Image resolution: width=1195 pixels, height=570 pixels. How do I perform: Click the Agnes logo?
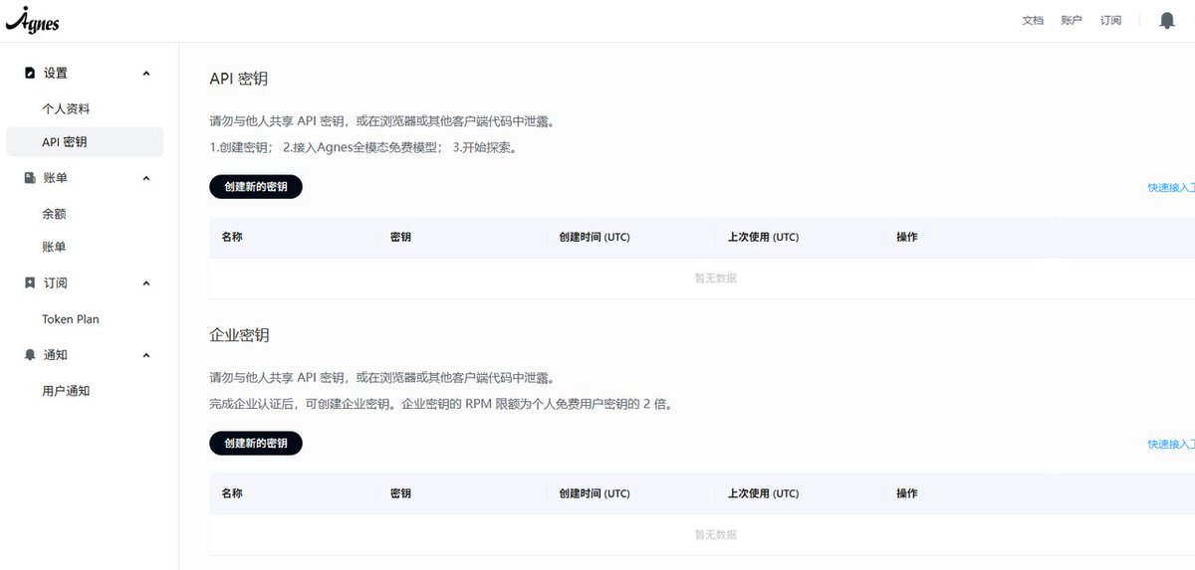(32, 20)
